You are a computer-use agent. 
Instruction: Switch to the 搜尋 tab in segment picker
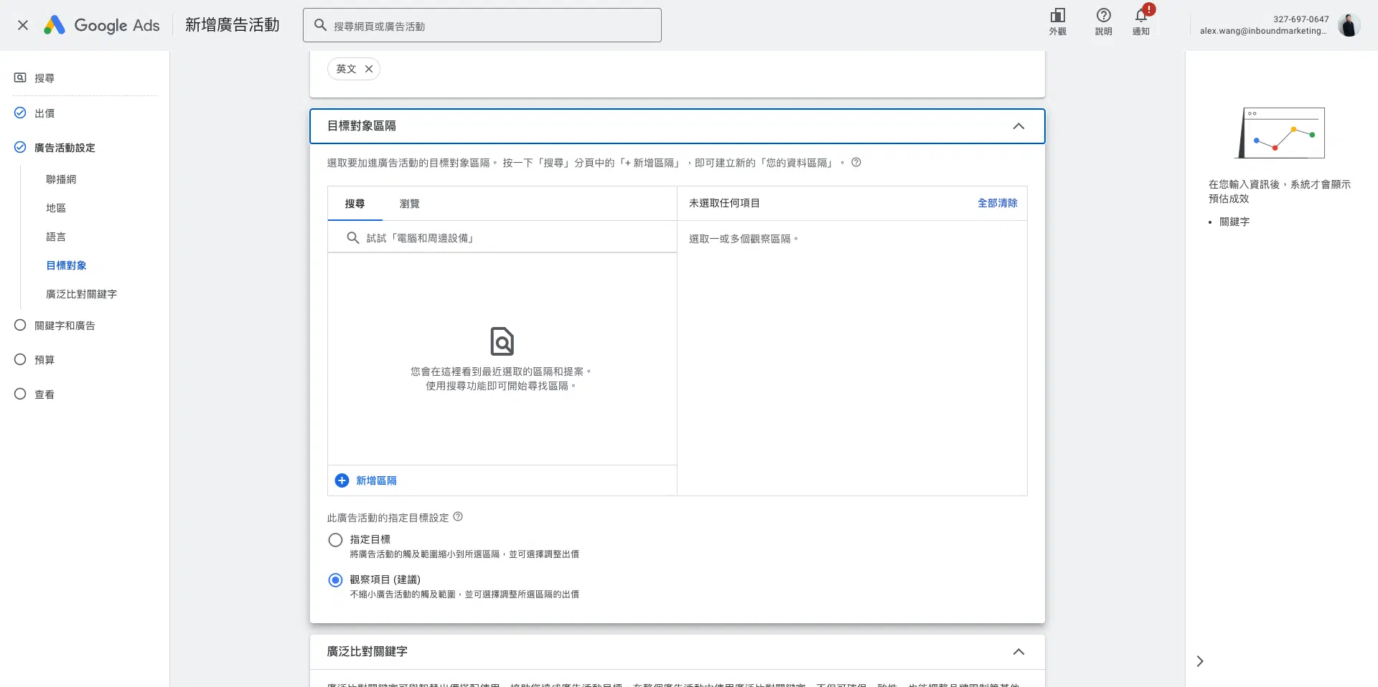point(355,204)
